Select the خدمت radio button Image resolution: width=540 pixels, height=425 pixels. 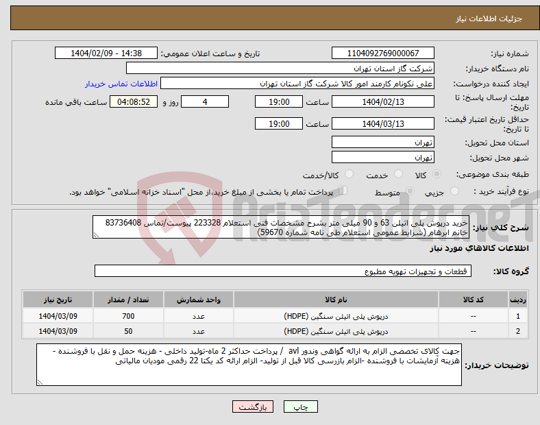click(x=398, y=174)
